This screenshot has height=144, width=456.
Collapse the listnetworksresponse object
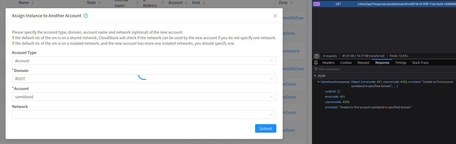[319, 82]
